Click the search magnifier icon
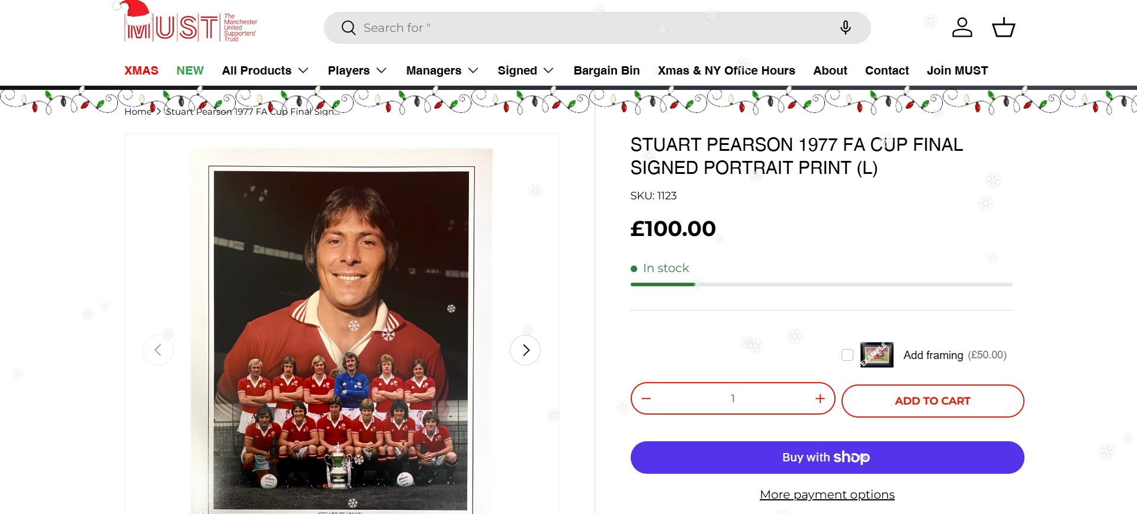This screenshot has height=514, width=1137. pos(348,28)
